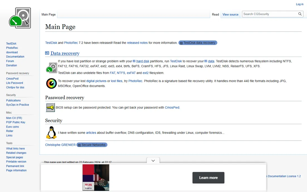Open the PGP Public Key link

[16, 122]
